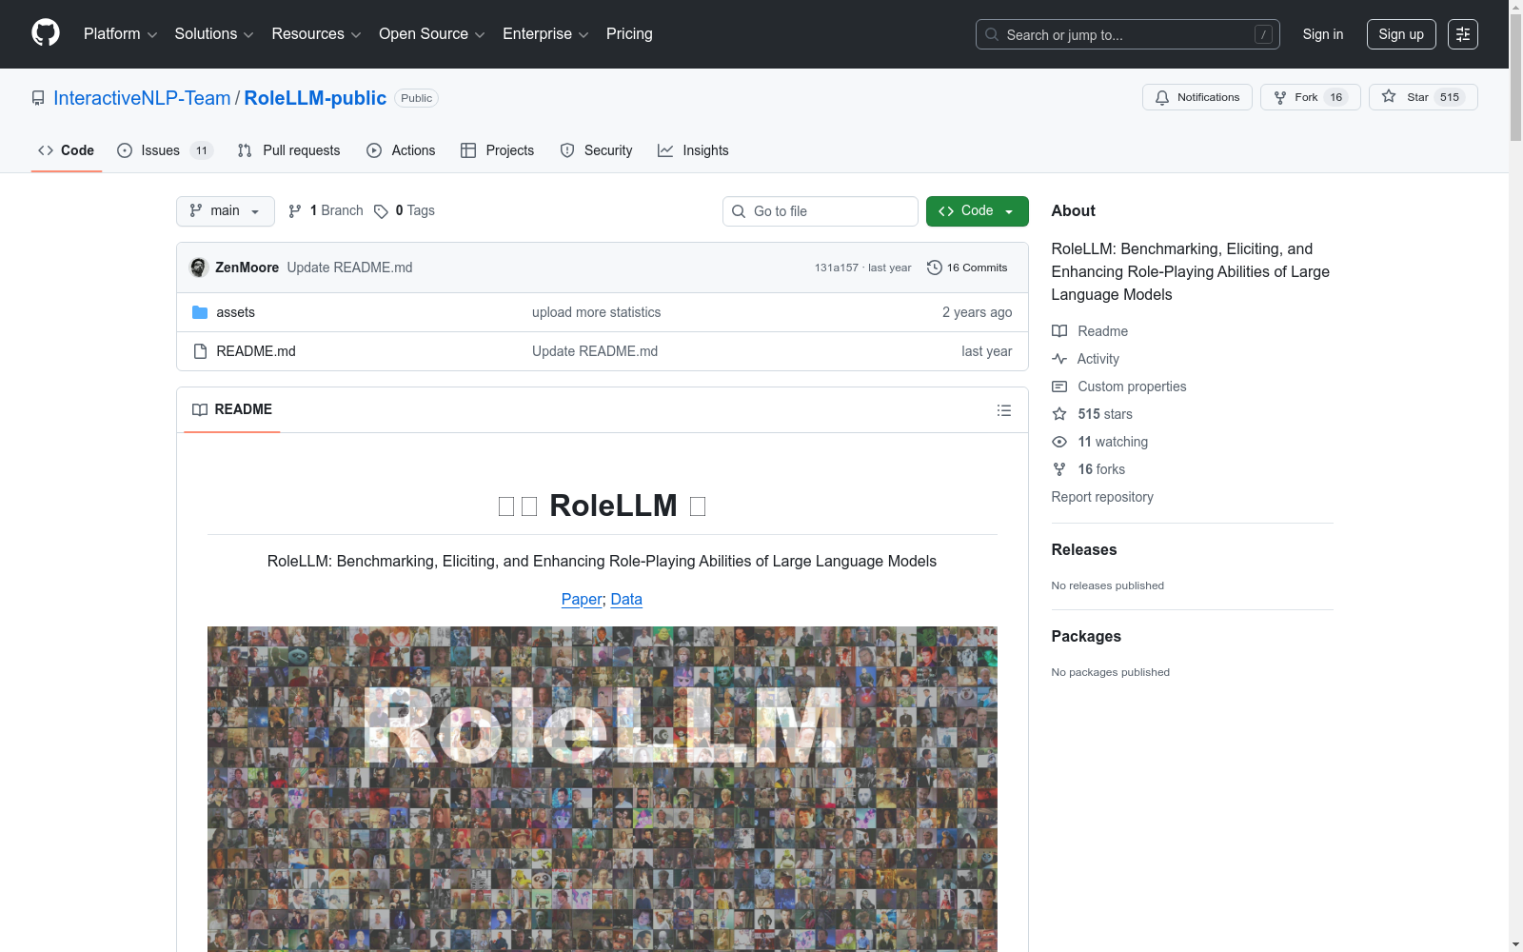Expand the Resources menu

point(316,34)
